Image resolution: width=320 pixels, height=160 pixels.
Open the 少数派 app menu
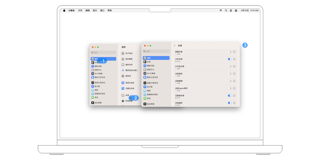[71, 10]
